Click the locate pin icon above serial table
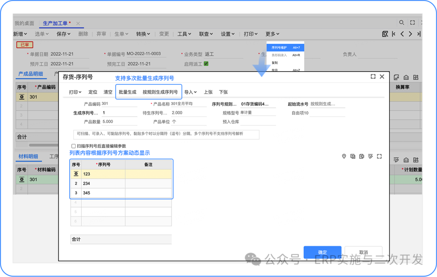The image size is (437, 277). [344, 156]
